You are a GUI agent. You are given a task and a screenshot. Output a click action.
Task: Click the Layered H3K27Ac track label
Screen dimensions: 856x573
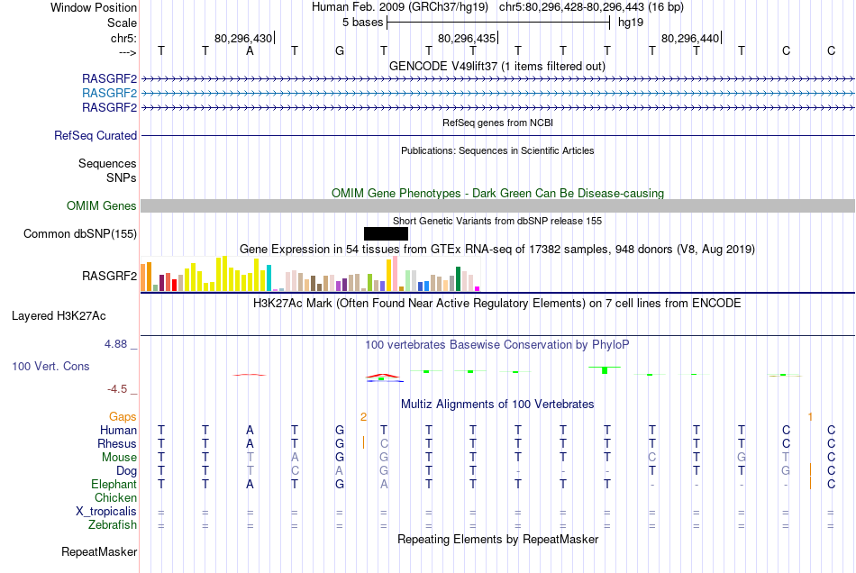click(x=59, y=316)
